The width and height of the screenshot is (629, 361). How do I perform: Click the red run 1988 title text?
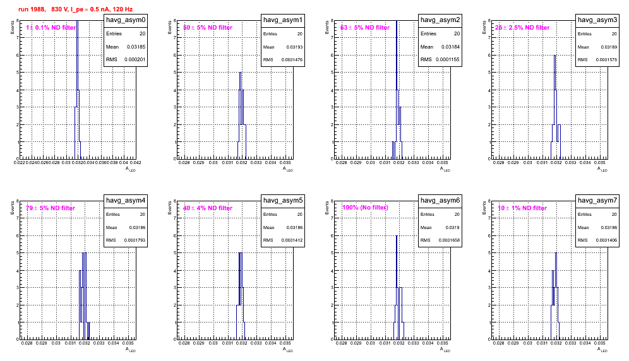75,9
